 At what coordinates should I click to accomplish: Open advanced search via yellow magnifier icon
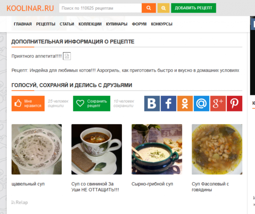click(x=163, y=8)
